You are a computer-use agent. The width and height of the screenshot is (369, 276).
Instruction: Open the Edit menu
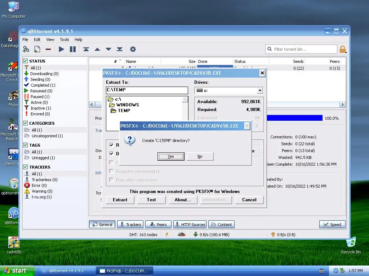pos(37,40)
